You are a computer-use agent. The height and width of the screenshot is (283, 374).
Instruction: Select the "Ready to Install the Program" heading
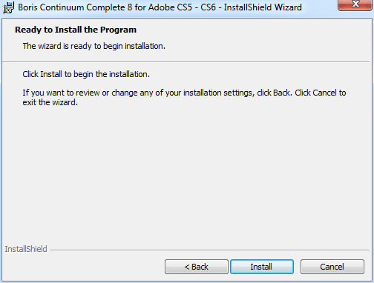76,30
